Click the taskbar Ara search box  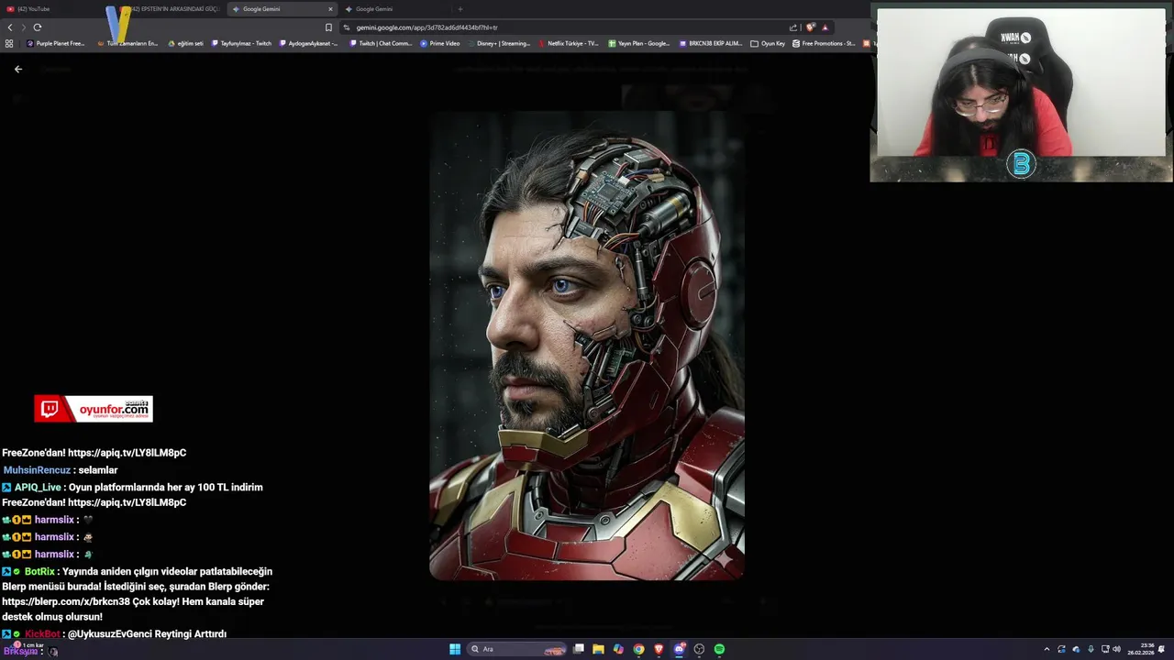517,649
